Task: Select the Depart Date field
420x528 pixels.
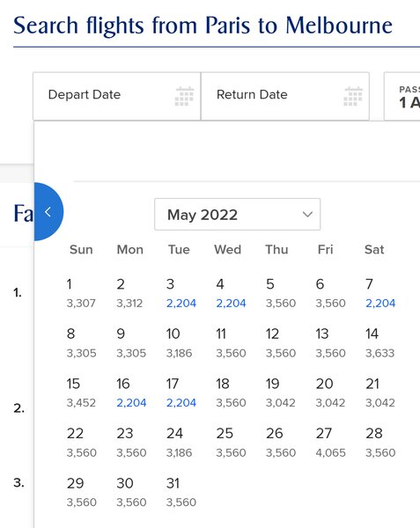Action: click(x=117, y=96)
